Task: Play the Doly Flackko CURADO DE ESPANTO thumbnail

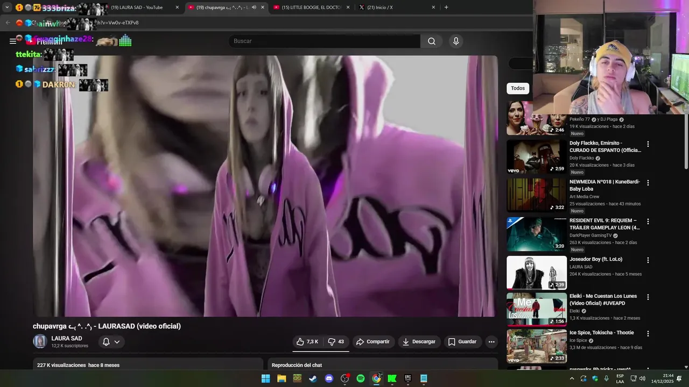Action: pyautogui.click(x=537, y=156)
